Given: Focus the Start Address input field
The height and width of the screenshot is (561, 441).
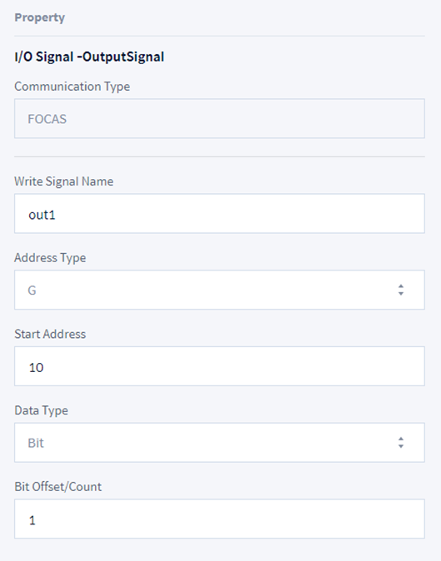Looking at the screenshot, I should click(219, 366).
